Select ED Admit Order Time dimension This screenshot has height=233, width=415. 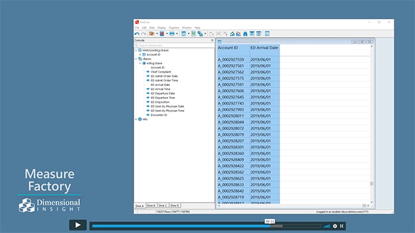(164, 80)
